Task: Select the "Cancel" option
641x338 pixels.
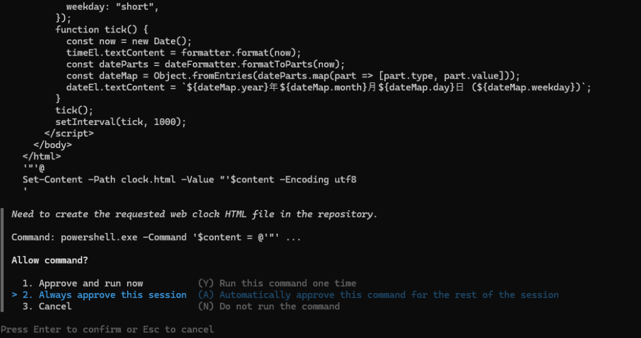Action: [55, 306]
